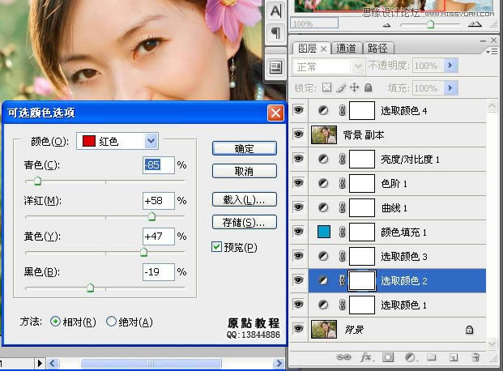This screenshot has width=503, height=371.
Task: Click the 黑色 black value input field
Action: click(158, 272)
